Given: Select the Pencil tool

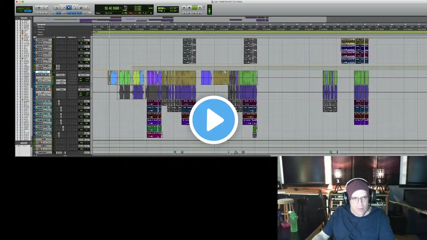Looking at the screenshot, I should [x=87, y=7].
